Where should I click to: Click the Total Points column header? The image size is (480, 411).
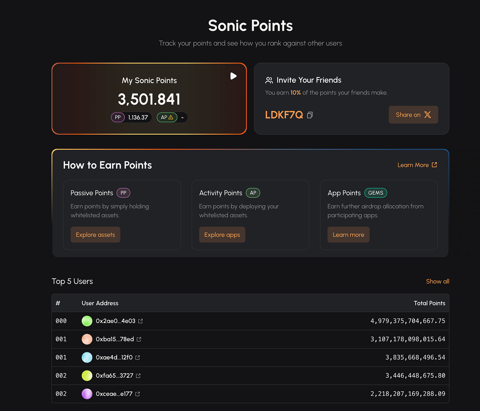(429, 303)
